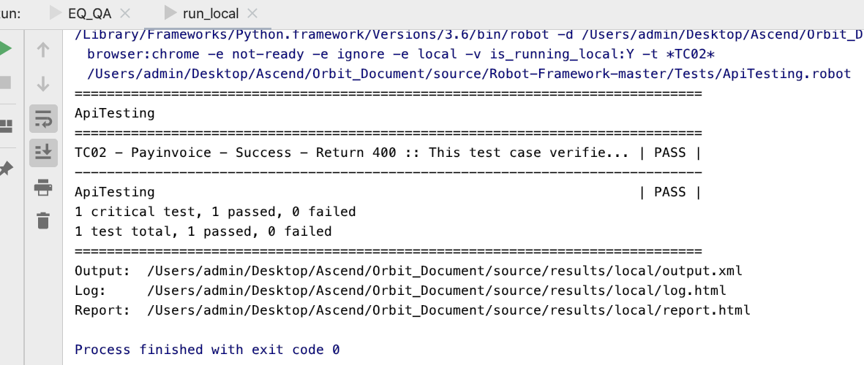Click the Stop process square icon
Viewport: 864px width, 365px height.
(x=5, y=82)
